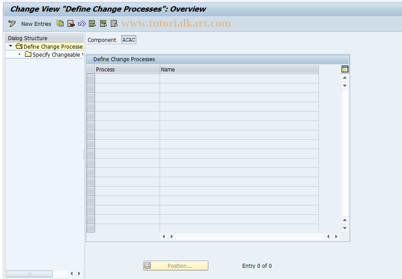This screenshot has height=279, width=402.
Task: Collapse the Define Change Processes tree node
Action: 11,46
